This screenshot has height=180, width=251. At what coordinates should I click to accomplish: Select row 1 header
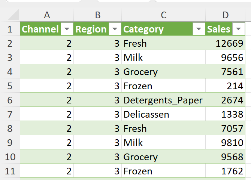(x=10, y=30)
